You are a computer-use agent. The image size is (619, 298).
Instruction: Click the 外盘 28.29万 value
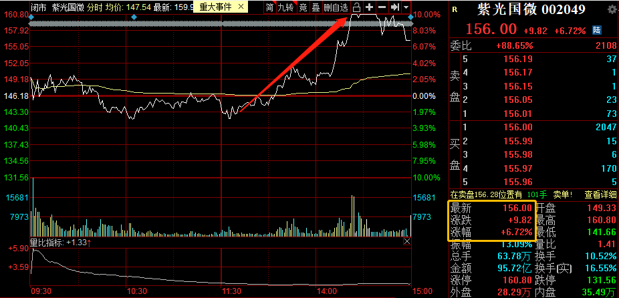(515, 293)
